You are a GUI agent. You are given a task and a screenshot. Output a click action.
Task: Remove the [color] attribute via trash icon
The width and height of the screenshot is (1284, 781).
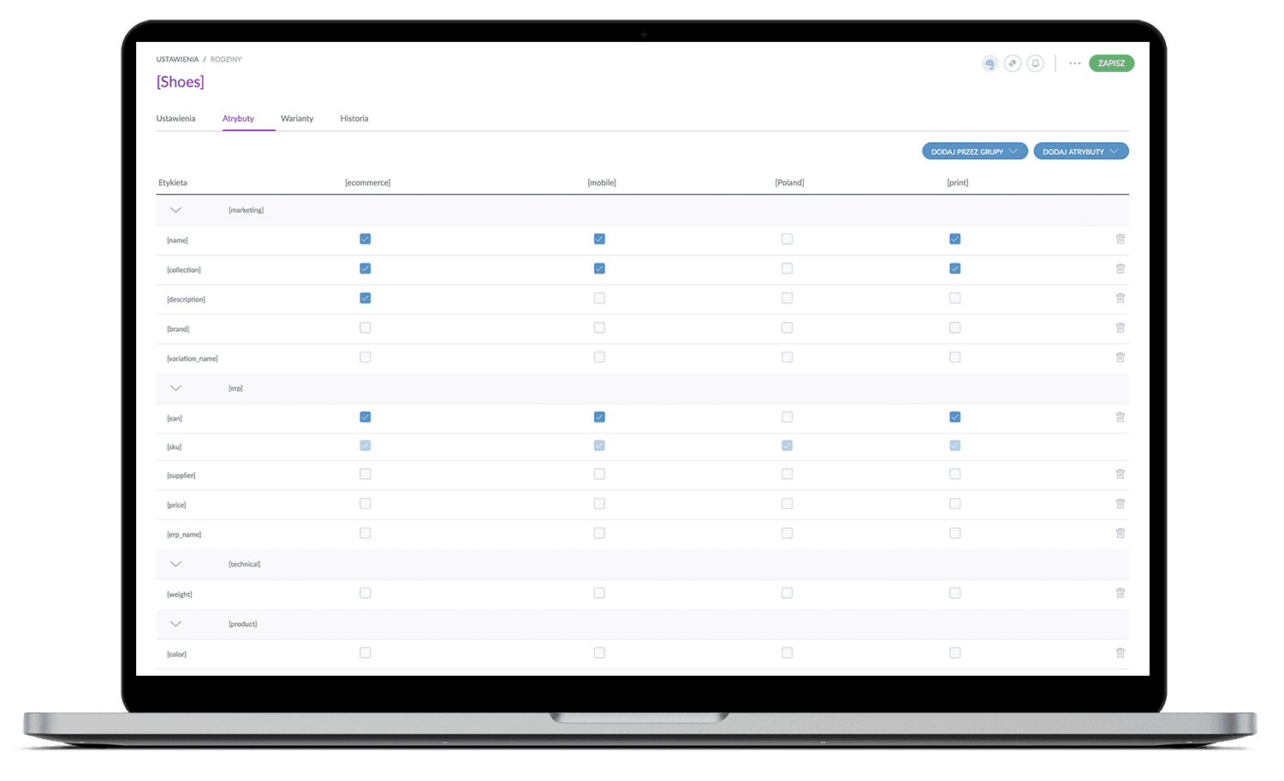(x=1120, y=653)
